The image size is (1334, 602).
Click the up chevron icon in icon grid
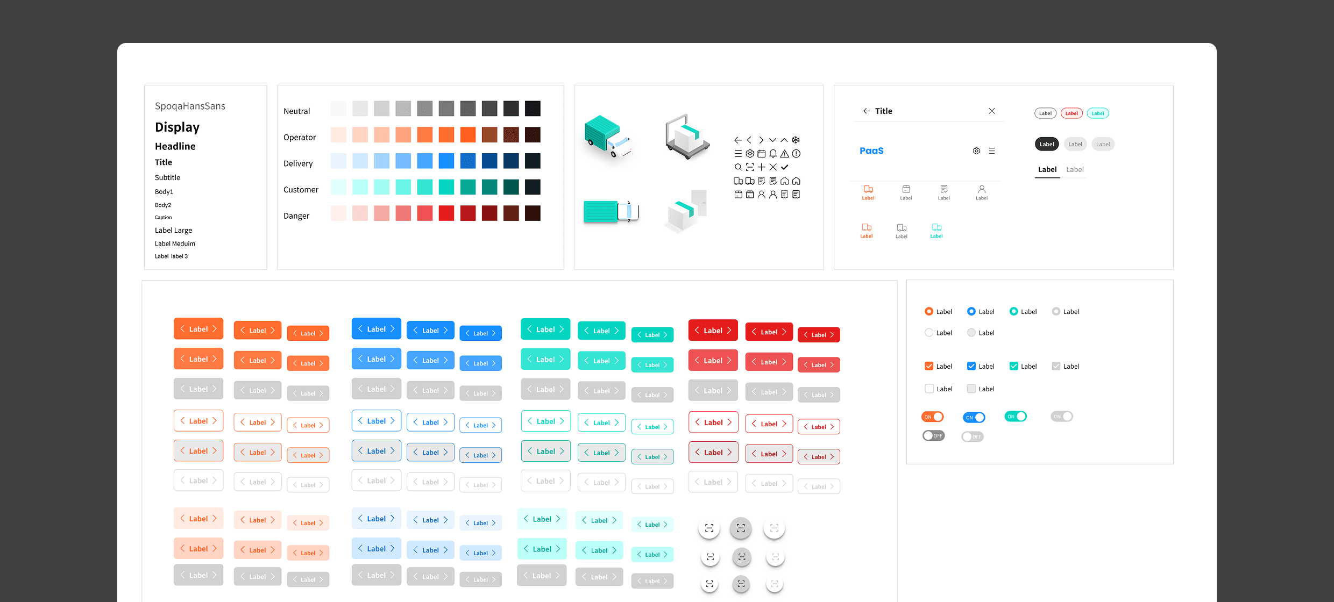pyautogui.click(x=784, y=140)
